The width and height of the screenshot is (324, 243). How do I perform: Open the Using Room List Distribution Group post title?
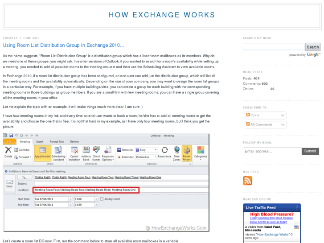(64, 45)
